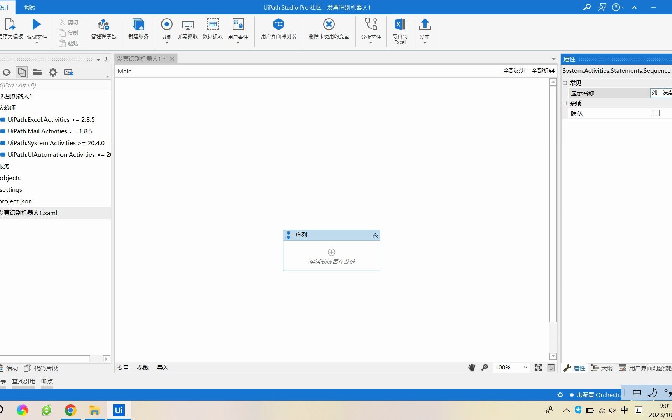Open the 变量 (Variables) panel
Viewport: 672px width, 420px height.
(123, 367)
